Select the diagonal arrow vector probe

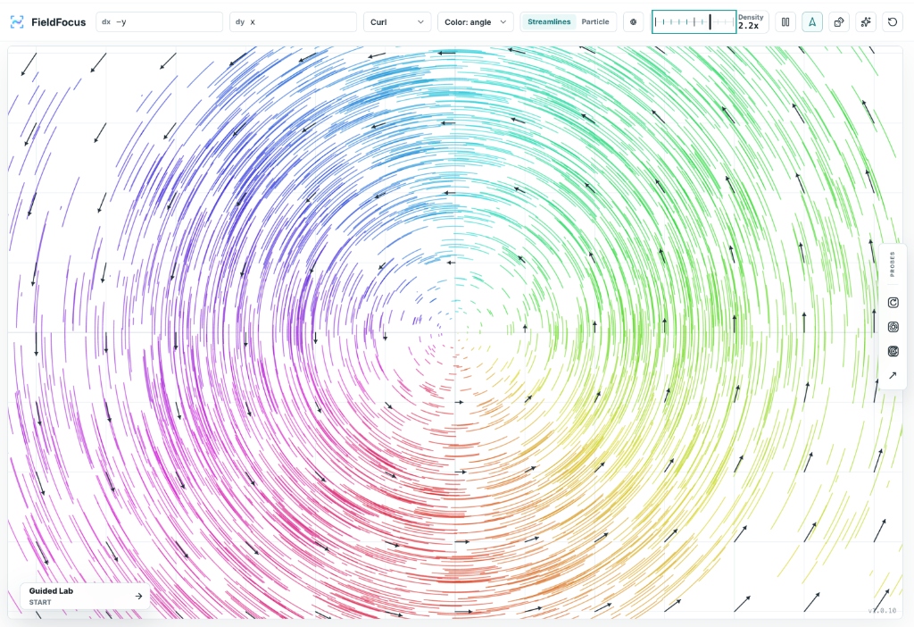(x=893, y=376)
